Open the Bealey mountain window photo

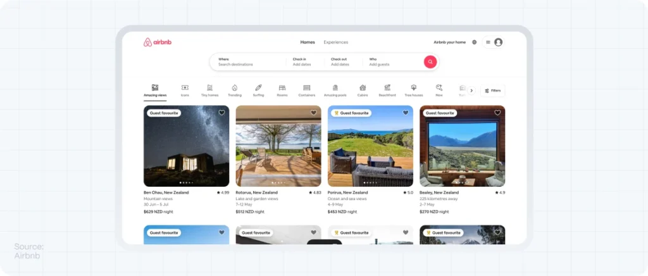pyautogui.click(x=463, y=146)
